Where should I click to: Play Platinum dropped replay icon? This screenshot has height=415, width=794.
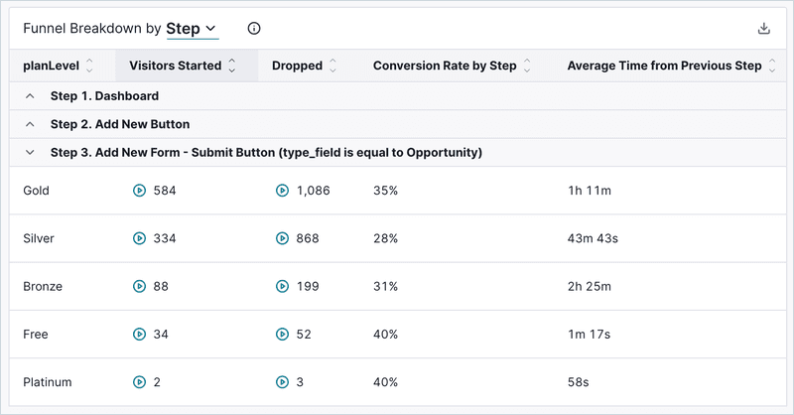pos(282,382)
